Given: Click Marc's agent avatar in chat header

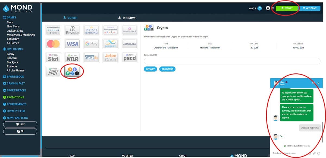Looking at the screenshot, I should point(276,83).
